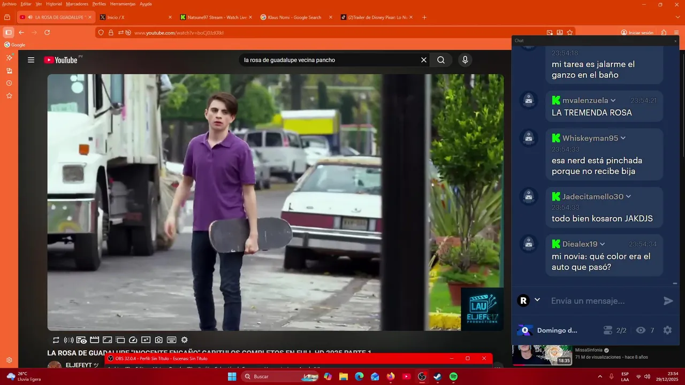Click the YouTube search text field

(329, 60)
